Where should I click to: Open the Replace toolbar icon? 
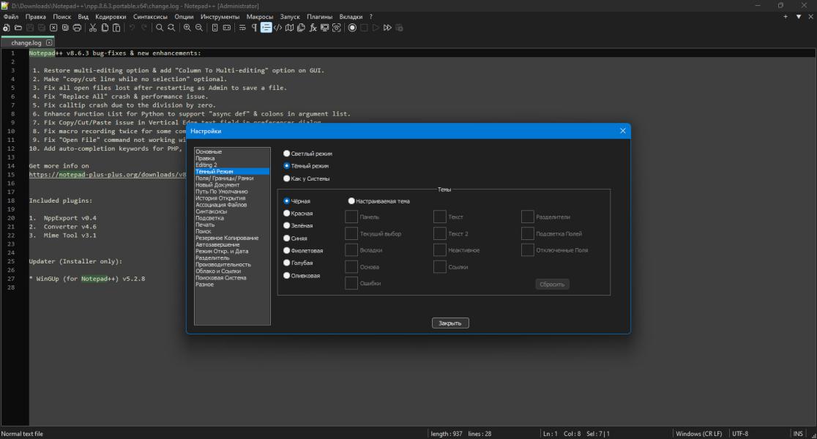171,28
